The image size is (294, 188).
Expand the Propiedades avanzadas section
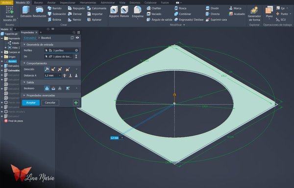tap(24, 95)
